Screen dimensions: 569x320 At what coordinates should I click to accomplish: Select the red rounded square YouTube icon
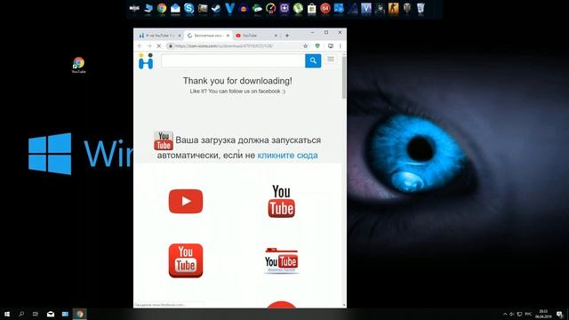pos(186,260)
